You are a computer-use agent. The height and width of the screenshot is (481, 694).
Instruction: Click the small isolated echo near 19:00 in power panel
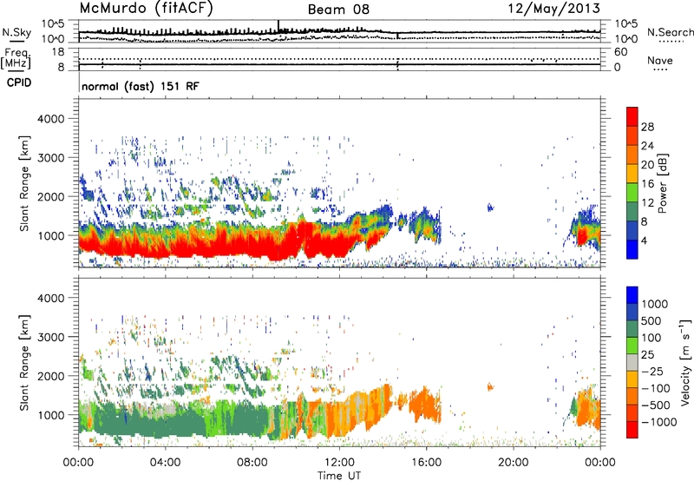point(490,208)
